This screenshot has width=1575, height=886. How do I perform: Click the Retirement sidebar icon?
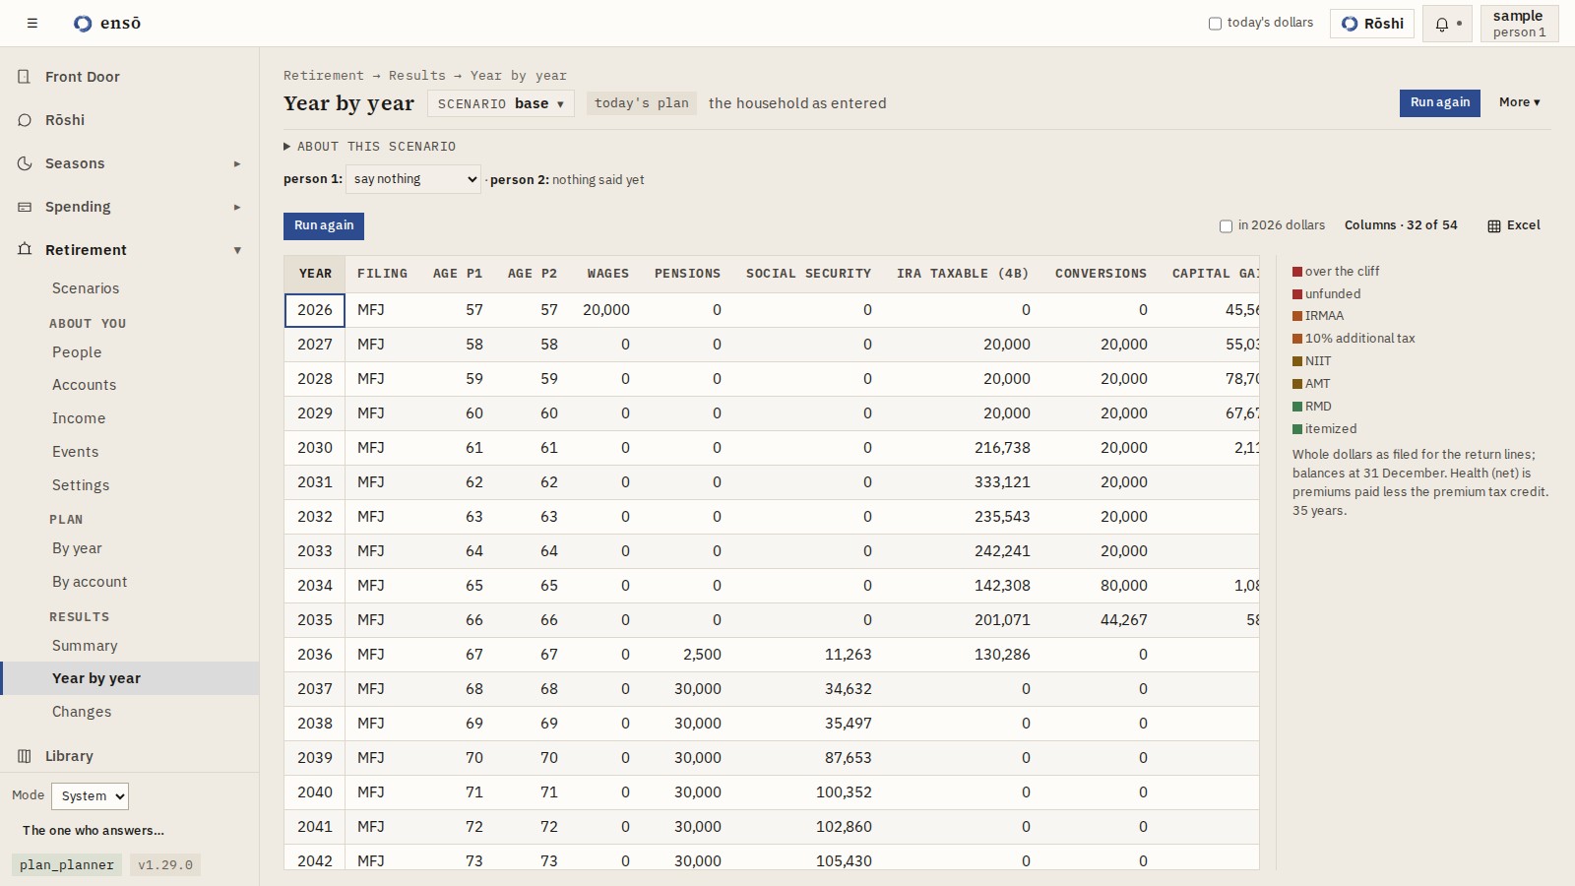(x=25, y=250)
